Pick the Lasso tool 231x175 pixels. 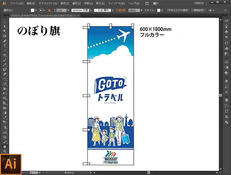click(5, 36)
